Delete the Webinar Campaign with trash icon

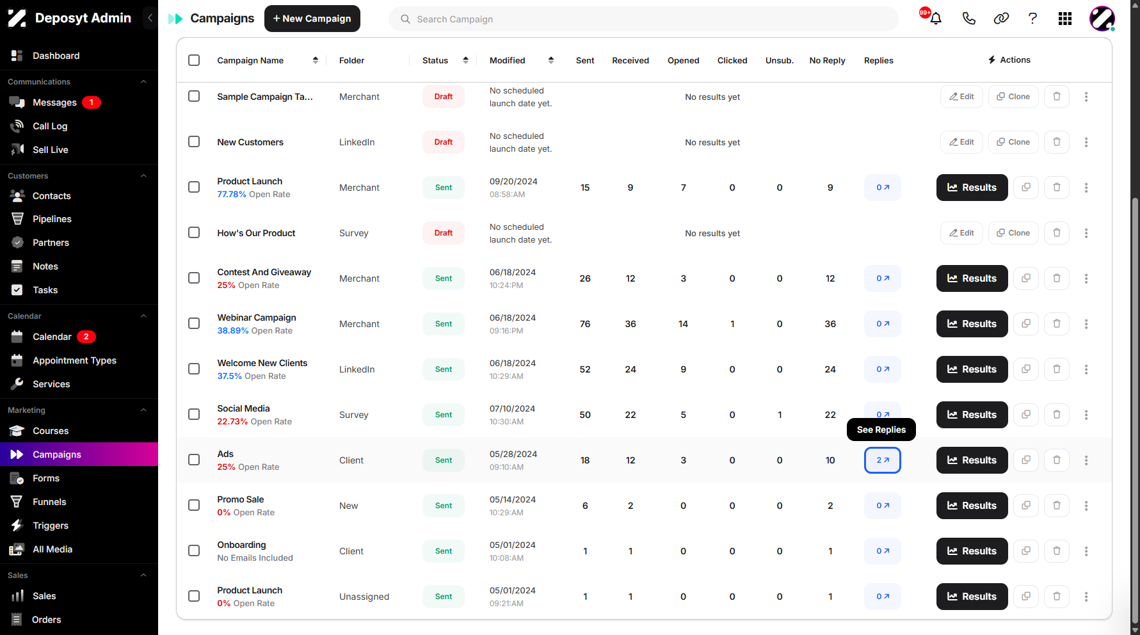click(1057, 324)
